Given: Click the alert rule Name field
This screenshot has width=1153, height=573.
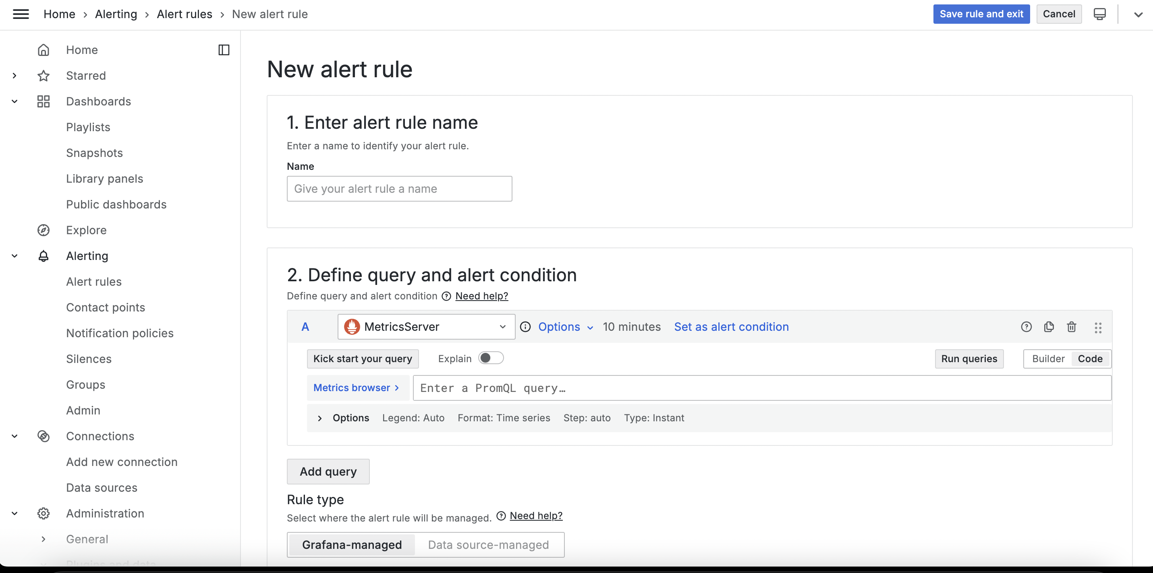Looking at the screenshot, I should click(x=399, y=189).
